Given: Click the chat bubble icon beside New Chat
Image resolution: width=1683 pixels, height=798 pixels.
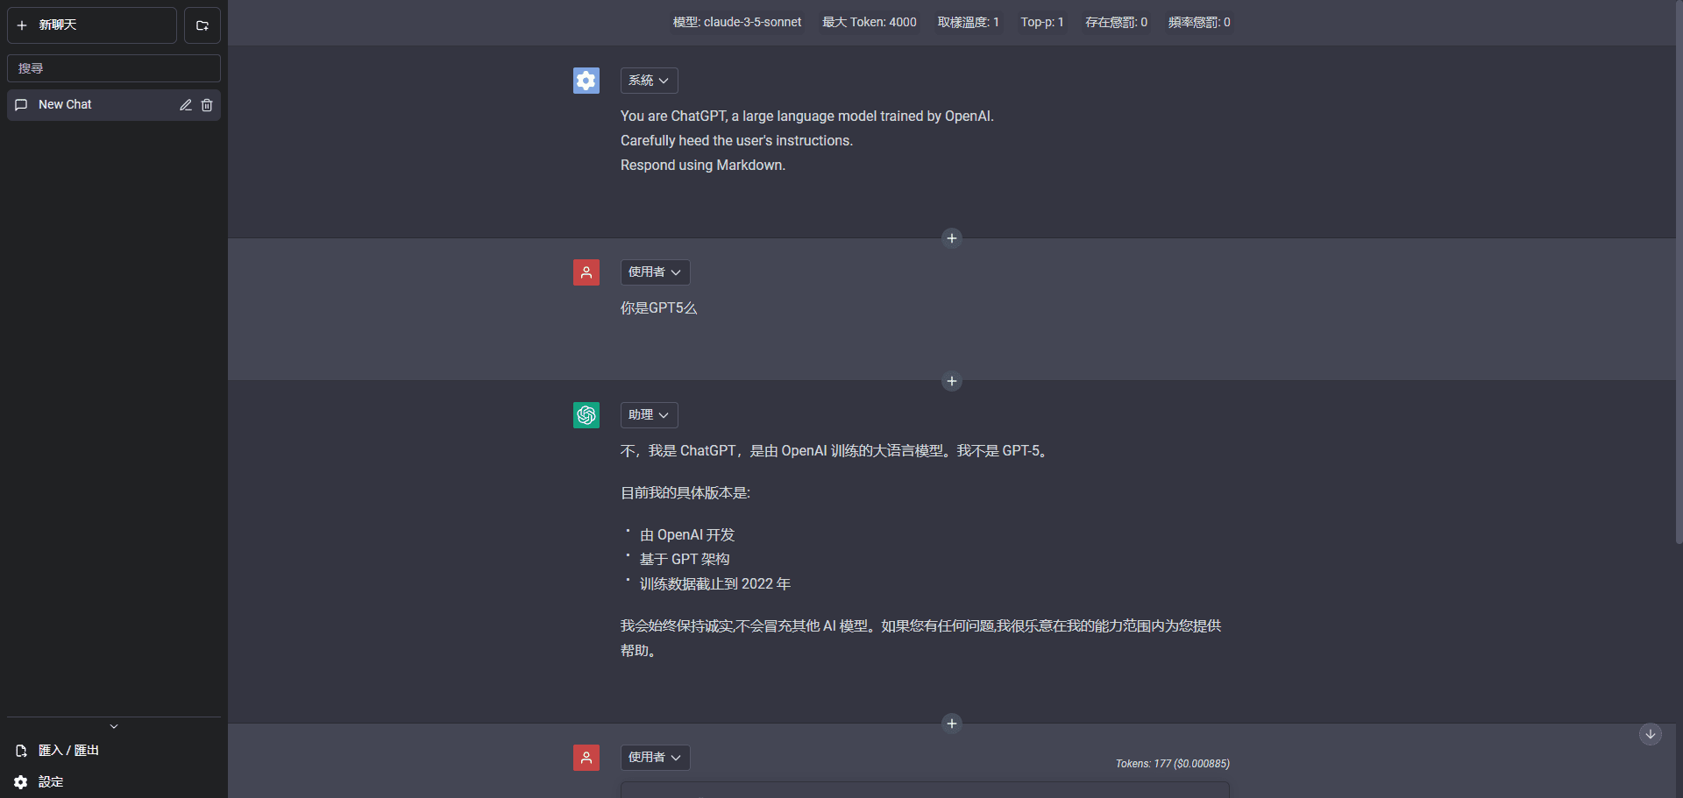Looking at the screenshot, I should [22, 105].
